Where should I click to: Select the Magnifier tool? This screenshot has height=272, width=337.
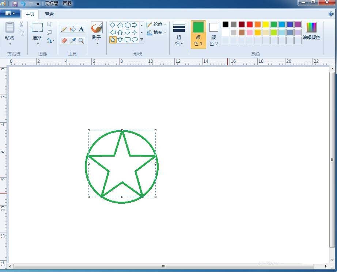(81, 41)
